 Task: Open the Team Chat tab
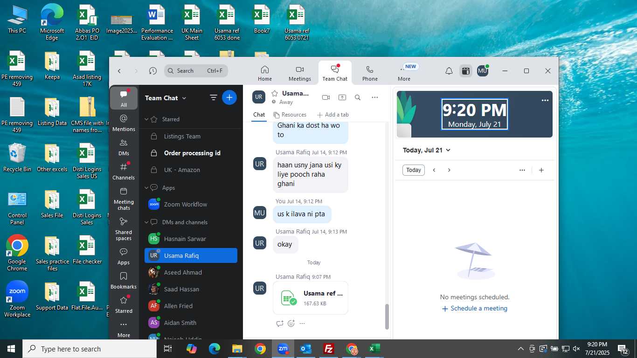point(335,73)
